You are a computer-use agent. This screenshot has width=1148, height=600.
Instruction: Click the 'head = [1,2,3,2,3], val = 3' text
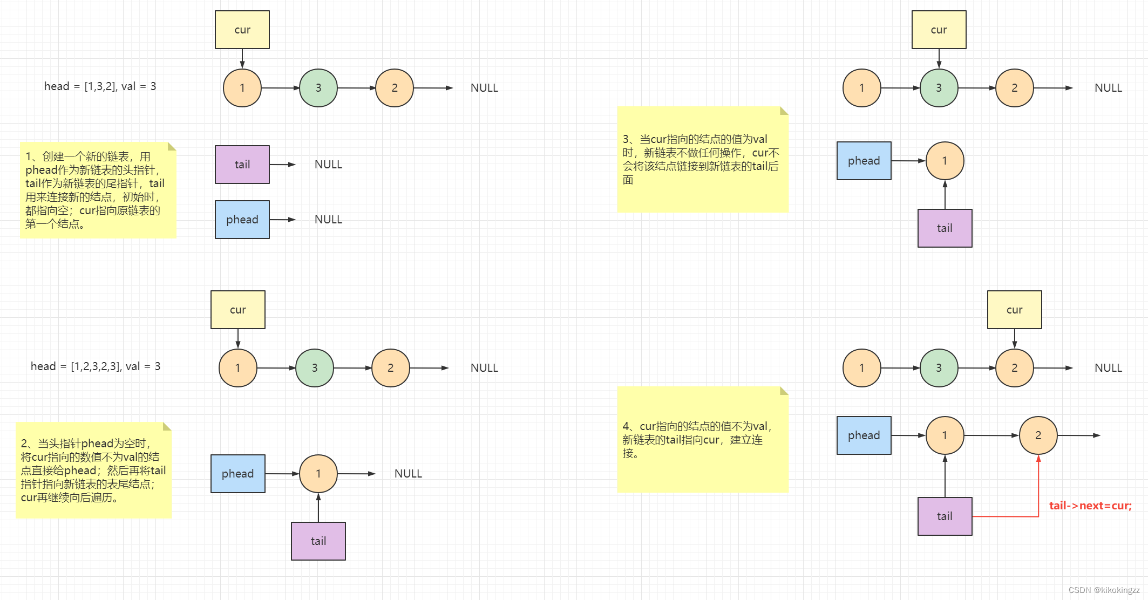tap(96, 366)
